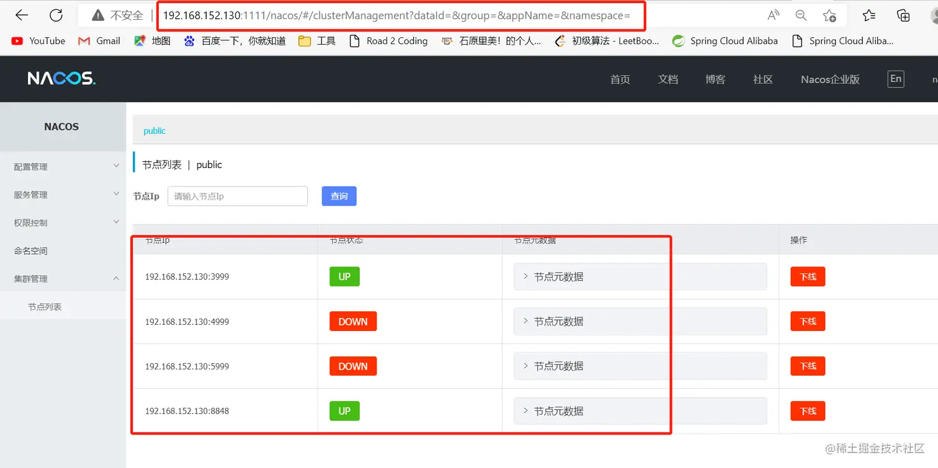This screenshot has height=468, width=938.
Task: Open Nacos企业版 in the header
Action: (x=830, y=79)
